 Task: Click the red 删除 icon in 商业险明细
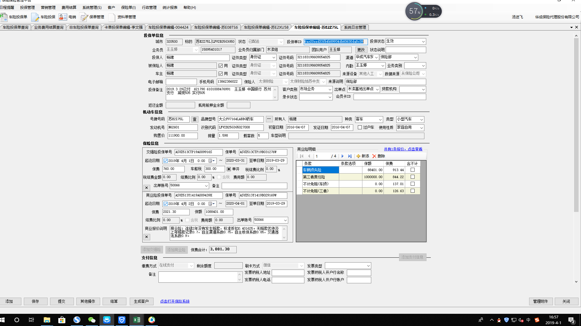(x=374, y=156)
